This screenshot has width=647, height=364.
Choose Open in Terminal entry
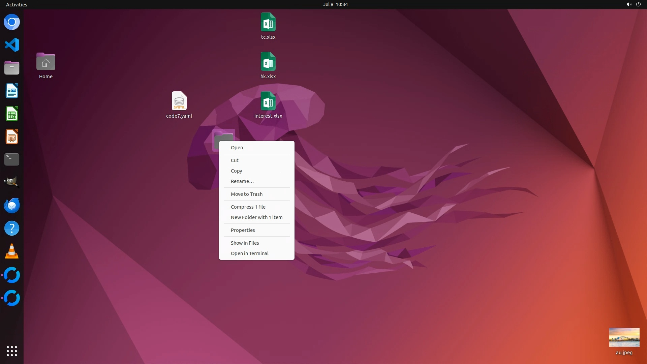[249, 253]
